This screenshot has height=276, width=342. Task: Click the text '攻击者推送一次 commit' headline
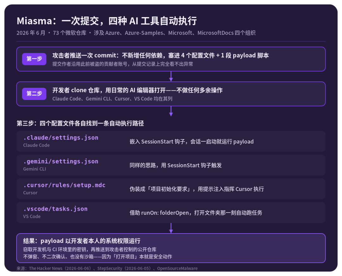point(160,55)
